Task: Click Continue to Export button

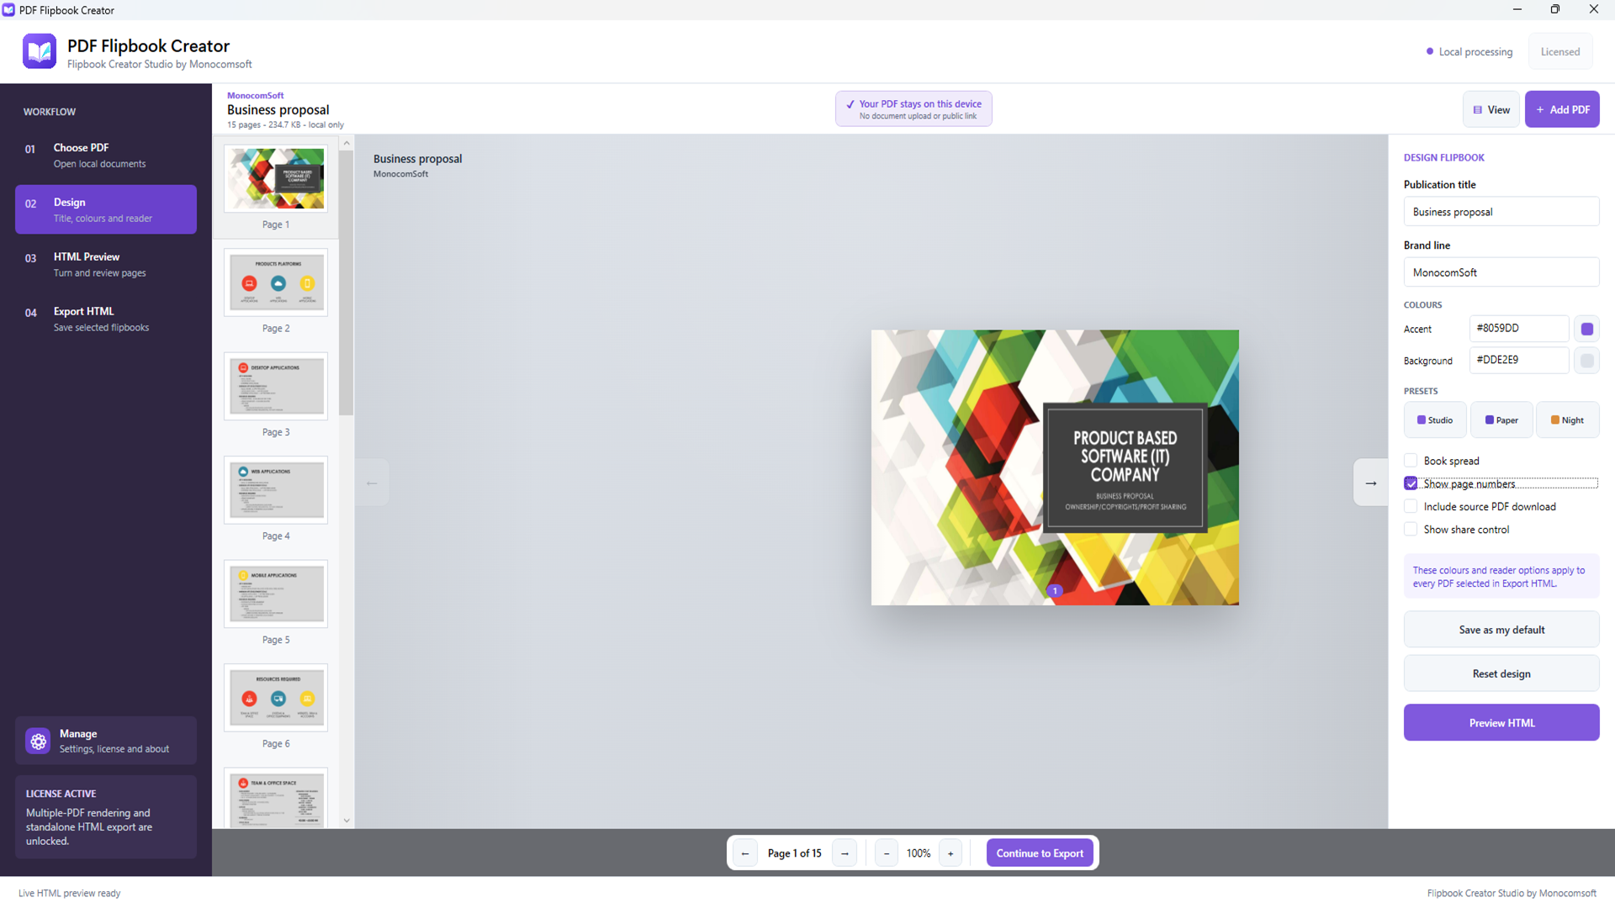Action: 1040,853
